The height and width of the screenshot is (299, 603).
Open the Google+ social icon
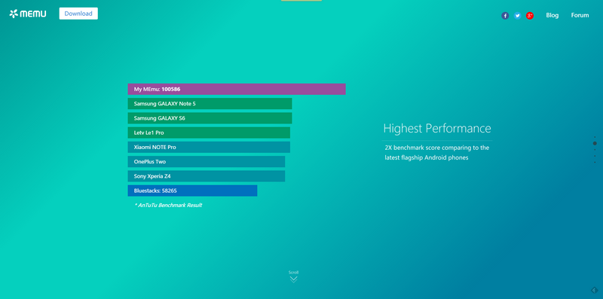tap(530, 16)
